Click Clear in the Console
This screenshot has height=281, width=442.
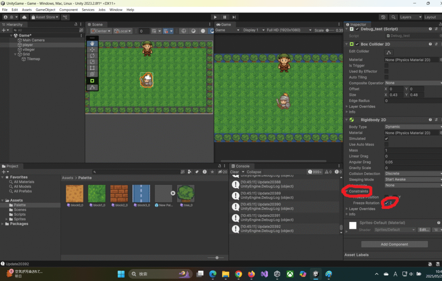(x=234, y=172)
